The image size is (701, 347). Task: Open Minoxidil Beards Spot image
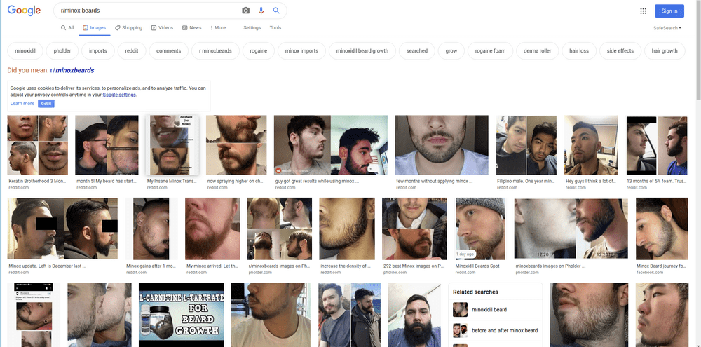click(x=480, y=229)
